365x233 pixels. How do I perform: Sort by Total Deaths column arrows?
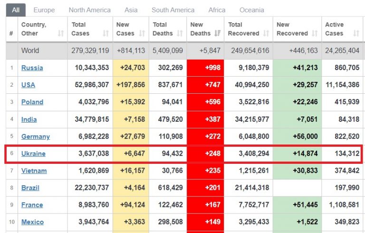click(x=180, y=34)
